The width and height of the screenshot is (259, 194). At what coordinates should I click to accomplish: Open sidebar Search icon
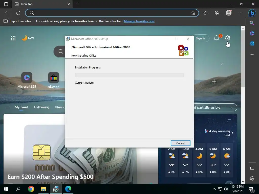pos(252,23)
